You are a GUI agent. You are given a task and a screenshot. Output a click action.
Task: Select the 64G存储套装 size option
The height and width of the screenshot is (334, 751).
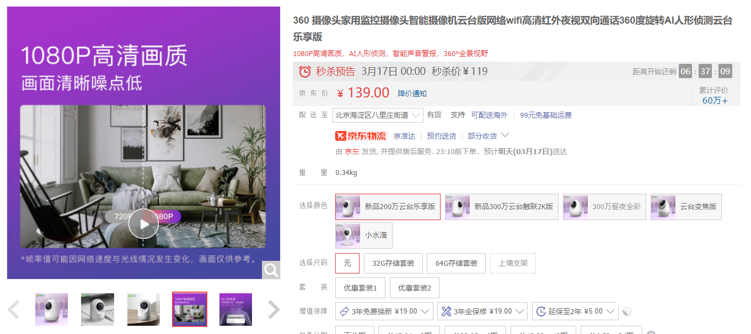pyautogui.click(x=457, y=263)
